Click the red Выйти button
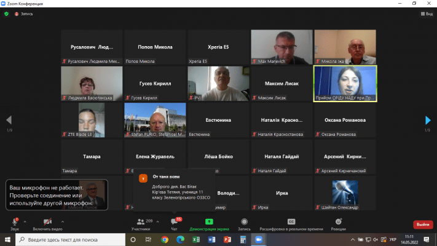Screen dimensions: 437x246 click(423, 224)
